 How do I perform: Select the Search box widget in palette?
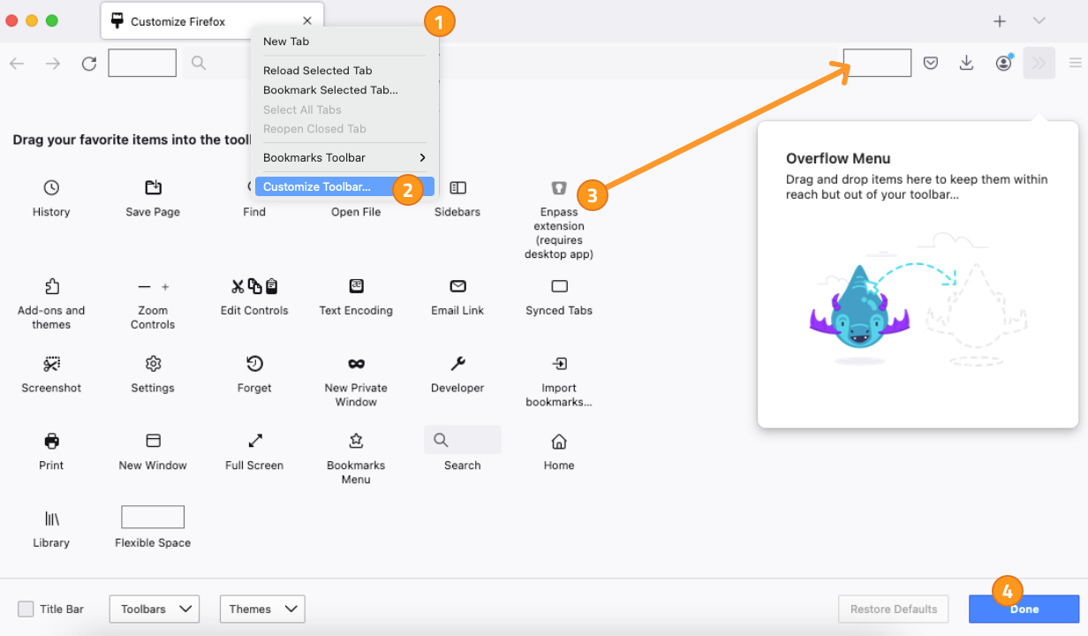[462, 440]
